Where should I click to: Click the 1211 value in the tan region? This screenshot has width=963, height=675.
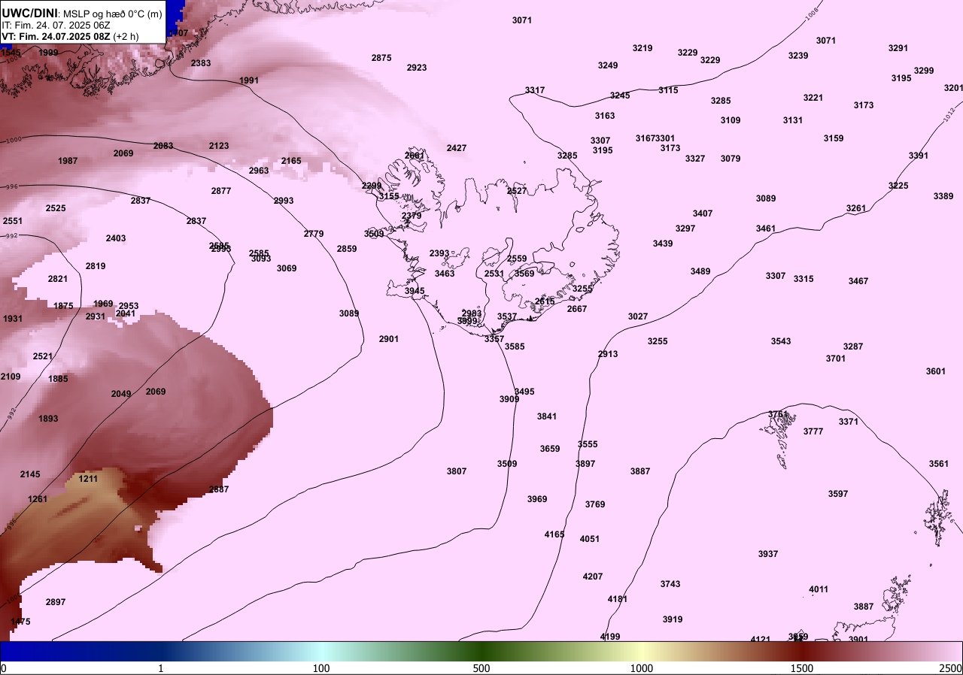[x=88, y=479]
